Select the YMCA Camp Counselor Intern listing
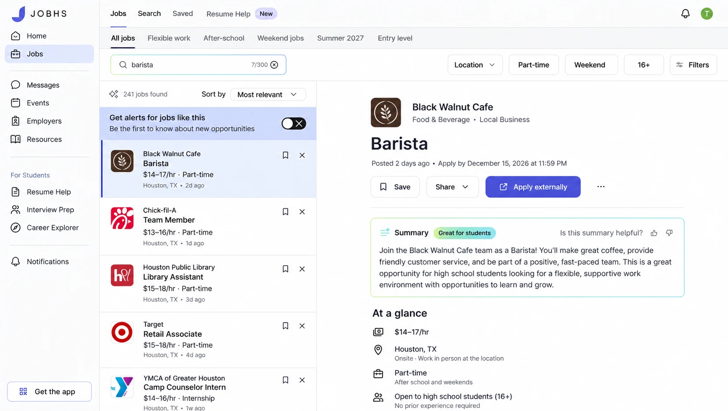 [208, 390]
